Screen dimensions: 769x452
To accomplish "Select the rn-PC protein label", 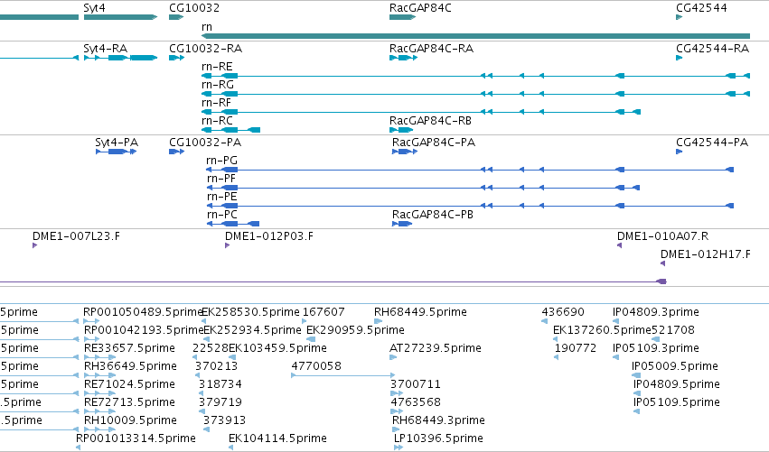I will [221, 215].
